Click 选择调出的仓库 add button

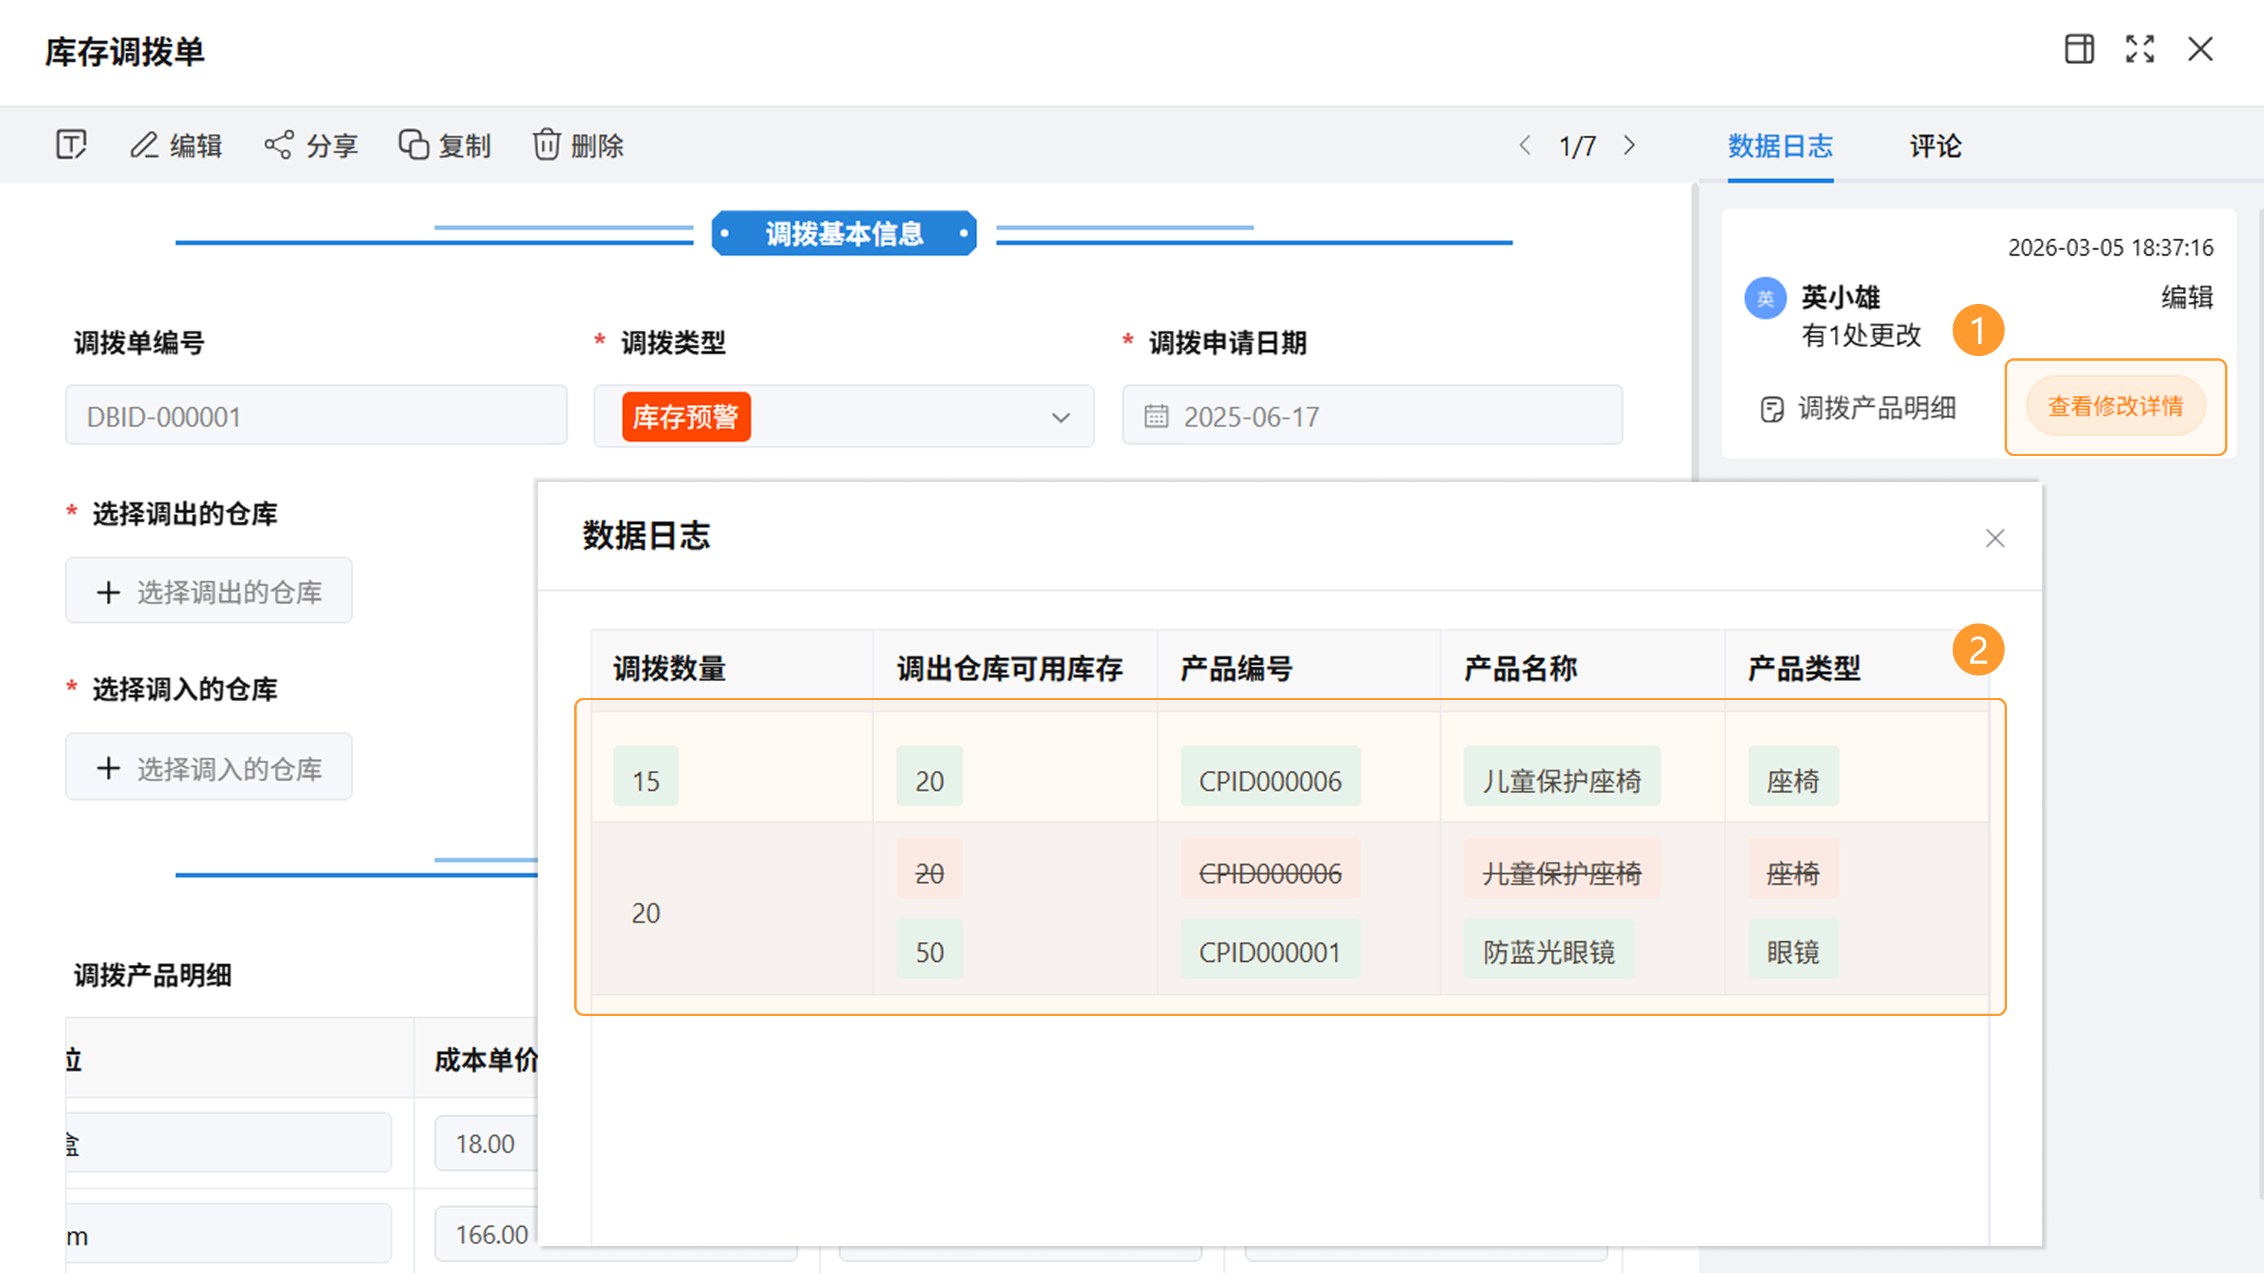(209, 591)
